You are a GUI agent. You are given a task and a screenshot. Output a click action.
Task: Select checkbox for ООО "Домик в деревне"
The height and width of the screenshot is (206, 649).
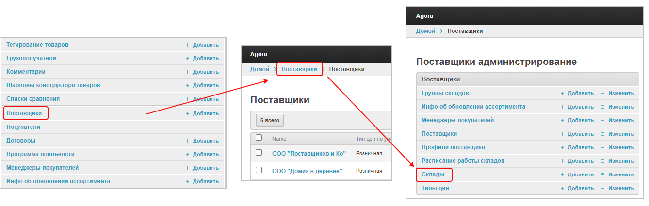pyautogui.click(x=259, y=170)
